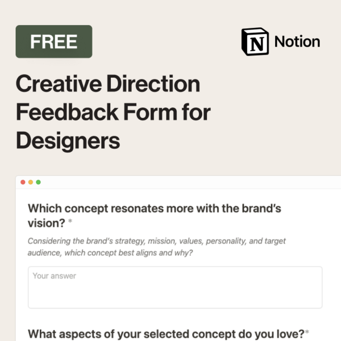Select the "Which concept resonates more" heading line
The image size is (341, 341).
155,209
